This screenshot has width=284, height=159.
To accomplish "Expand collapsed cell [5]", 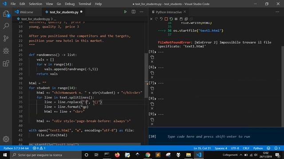I will tap(155, 52).
